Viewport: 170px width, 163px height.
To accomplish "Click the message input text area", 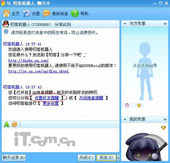I will 61,140.
